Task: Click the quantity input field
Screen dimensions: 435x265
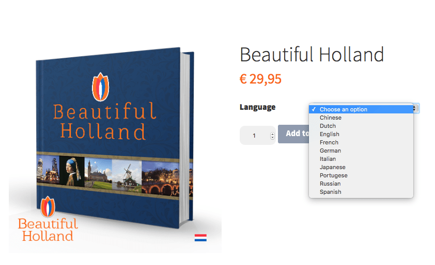Action: pos(257,136)
